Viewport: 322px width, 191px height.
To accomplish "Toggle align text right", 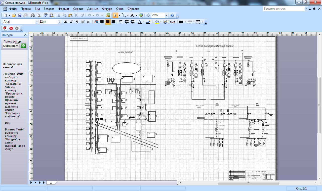I will (x=113, y=22).
